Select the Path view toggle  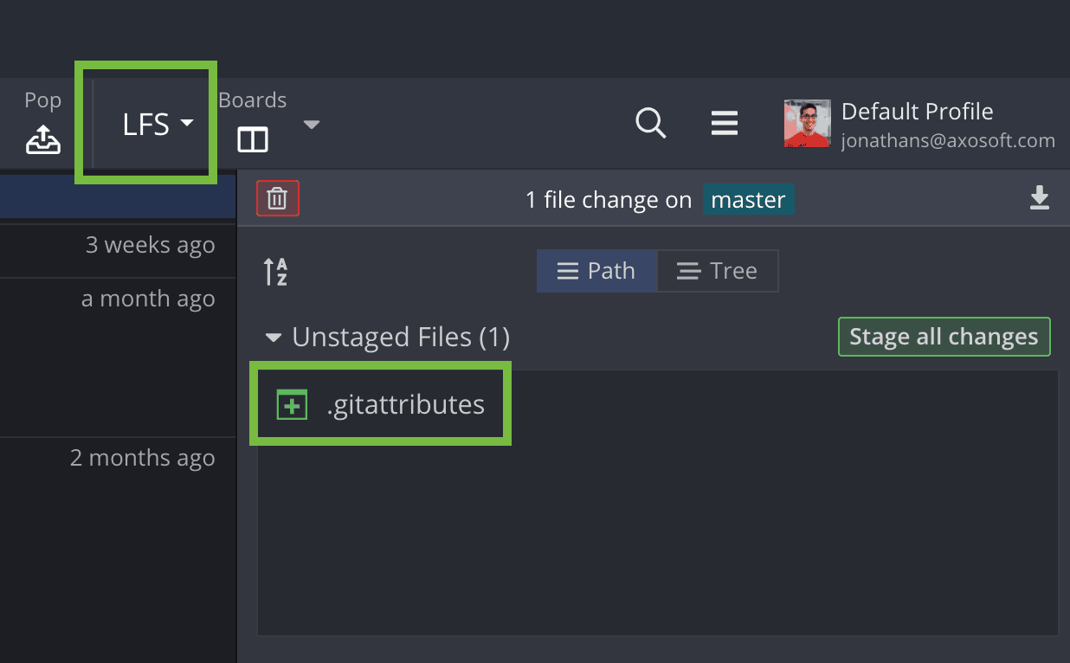click(x=596, y=270)
